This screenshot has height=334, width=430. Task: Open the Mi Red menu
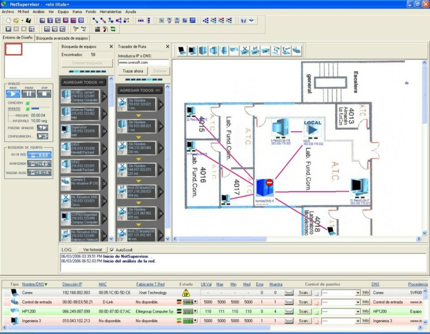[x=23, y=12]
